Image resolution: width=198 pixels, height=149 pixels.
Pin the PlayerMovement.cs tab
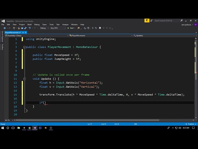click(x=23, y=33)
